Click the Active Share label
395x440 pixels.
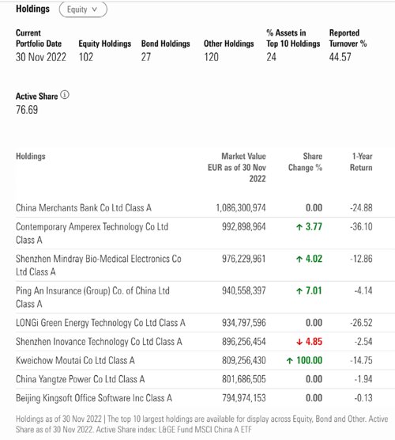pos(36,97)
